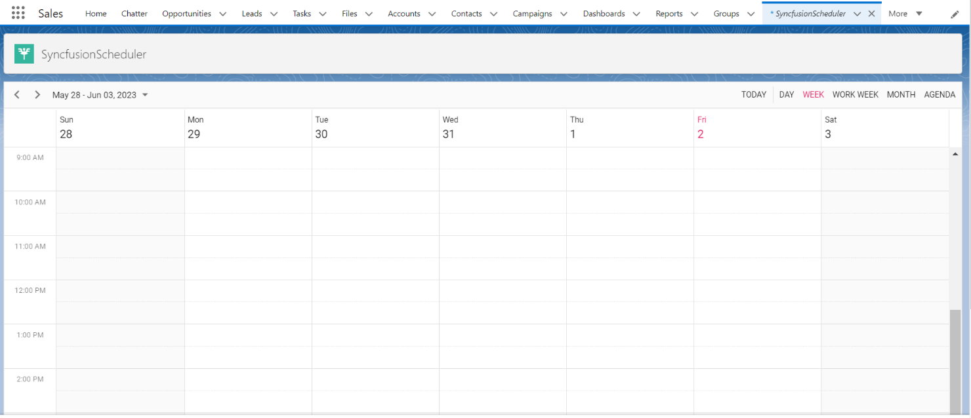
Task: Open the Contacts tab
Action: [466, 13]
